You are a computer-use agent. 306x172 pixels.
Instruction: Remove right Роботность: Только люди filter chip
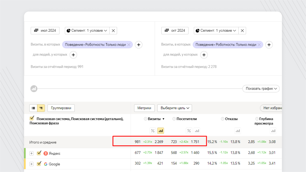259,45
